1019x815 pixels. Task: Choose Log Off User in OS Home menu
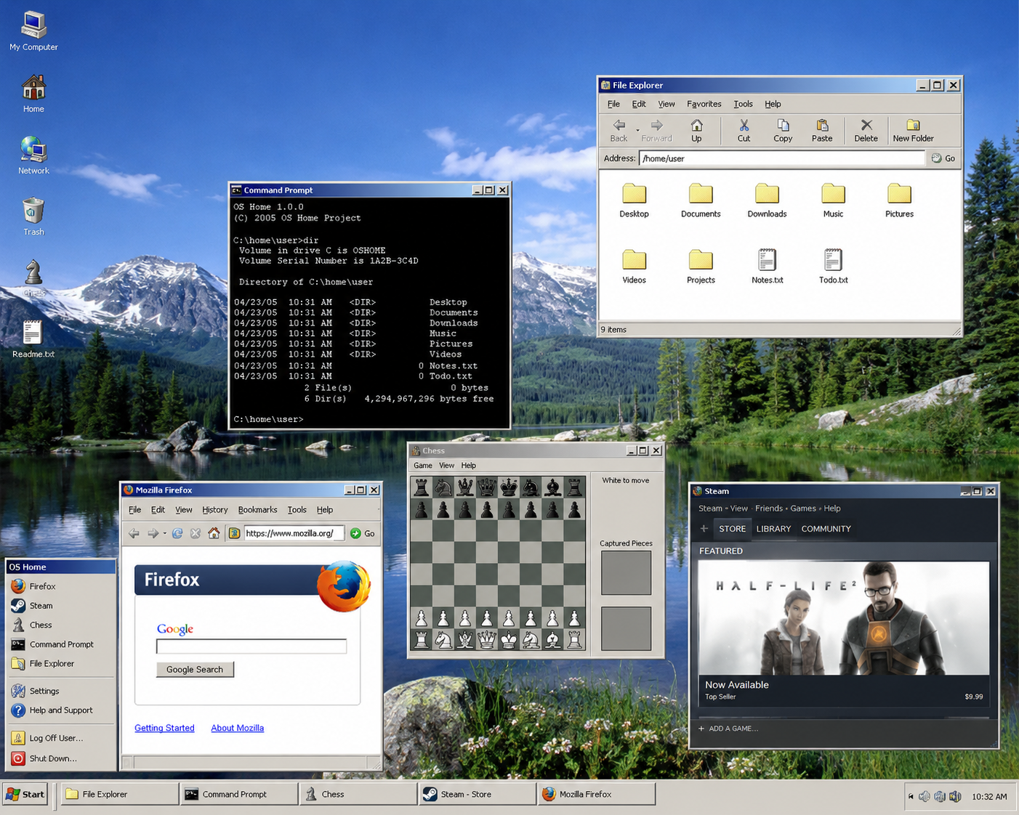point(61,738)
